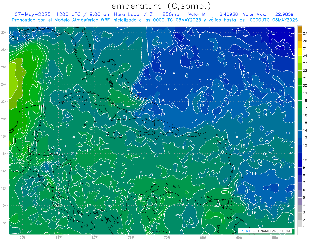Click latitude axis label "12N"

pyautogui.click(x=4, y=188)
